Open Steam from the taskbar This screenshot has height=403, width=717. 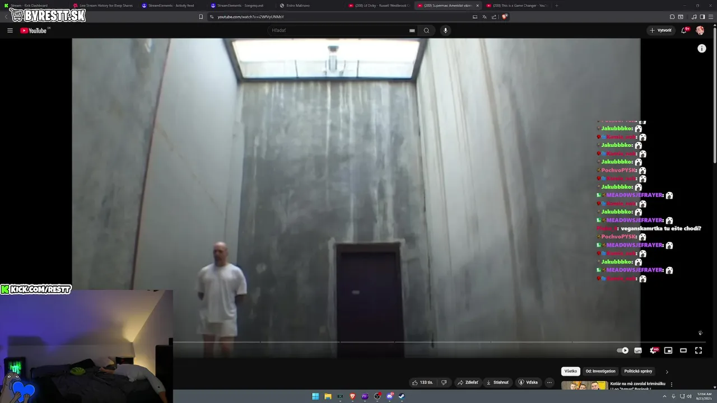point(402,396)
